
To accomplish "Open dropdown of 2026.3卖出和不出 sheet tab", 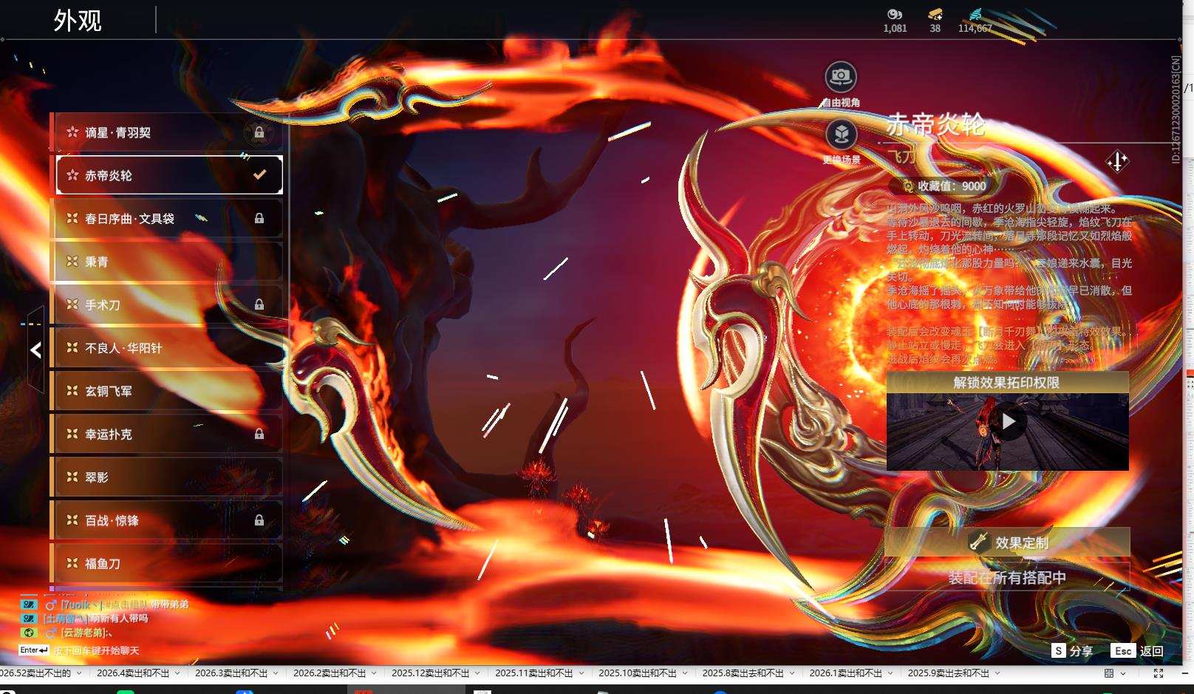I will [x=276, y=673].
